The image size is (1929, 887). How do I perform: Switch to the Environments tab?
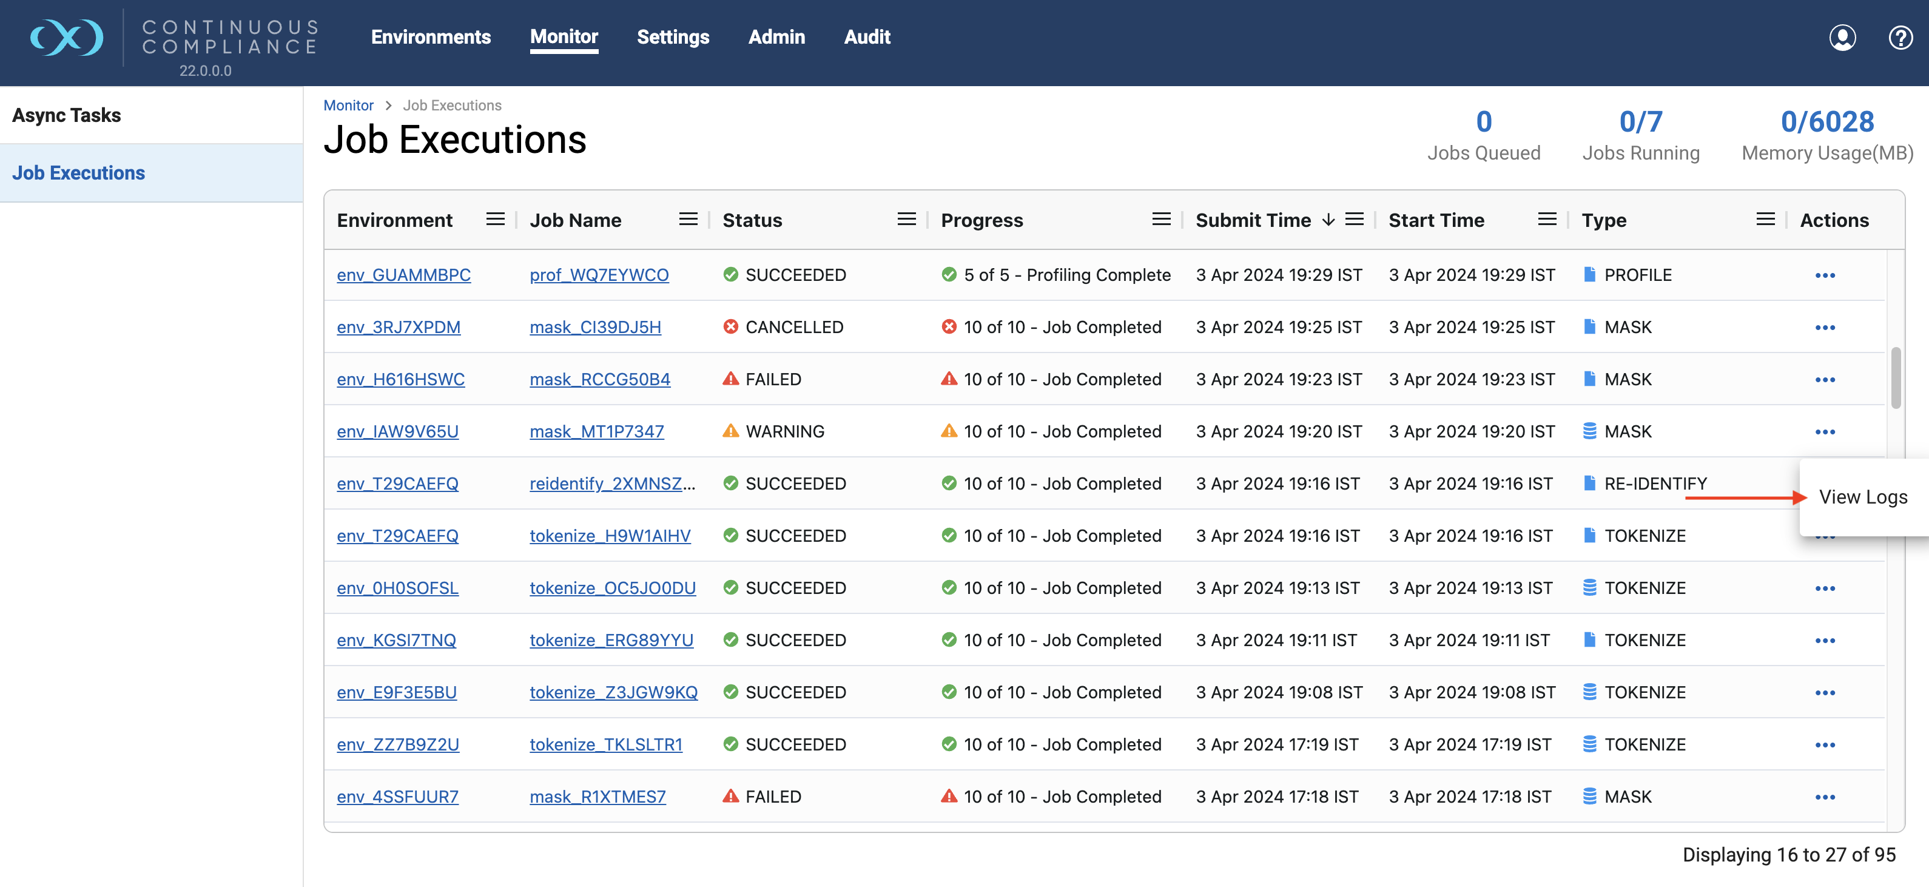431,37
